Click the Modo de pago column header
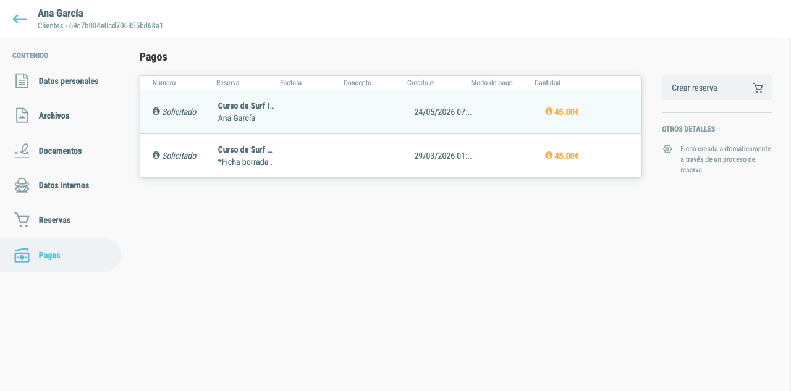Viewport: 791px width, 391px height. [491, 83]
